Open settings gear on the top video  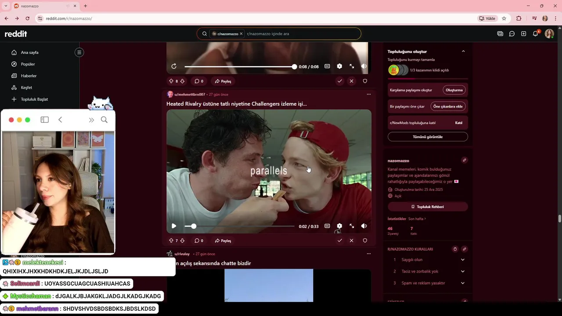[339, 66]
